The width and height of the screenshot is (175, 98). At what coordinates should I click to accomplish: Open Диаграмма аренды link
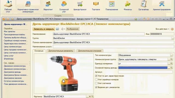pyautogui.click(x=12, y=72)
